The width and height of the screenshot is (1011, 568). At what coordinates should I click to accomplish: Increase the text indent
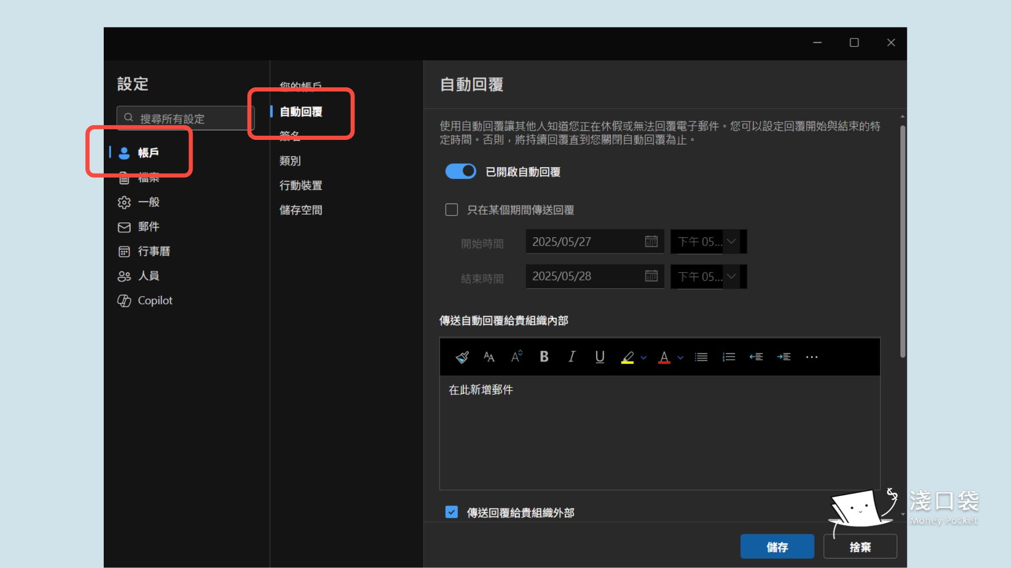(784, 357)
